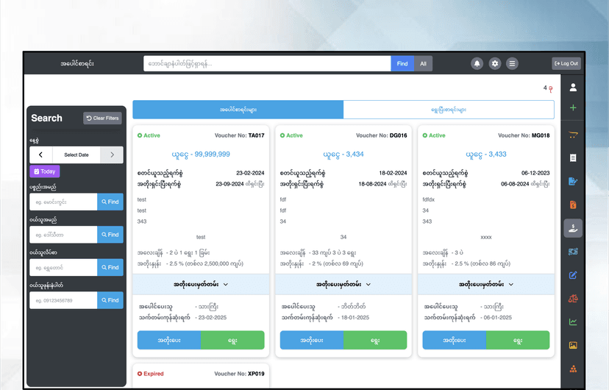Image resolution: width=609 pixels, height=390 pixels.
Task: Click green redeem button on voucher MG018
Action: click(518, 340)
